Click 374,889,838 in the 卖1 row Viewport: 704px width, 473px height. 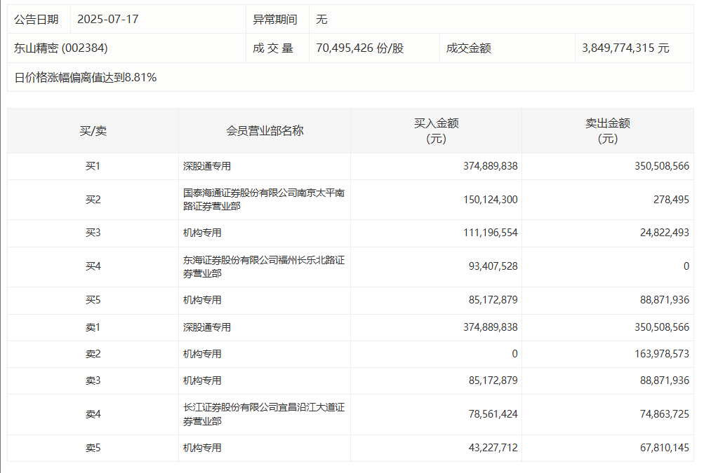point(491,327)
